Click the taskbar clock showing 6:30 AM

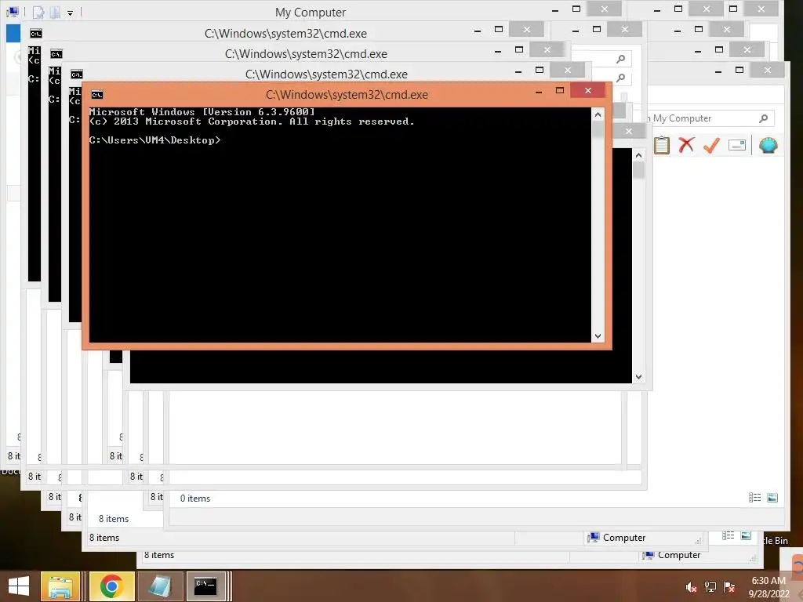[768, 587]
